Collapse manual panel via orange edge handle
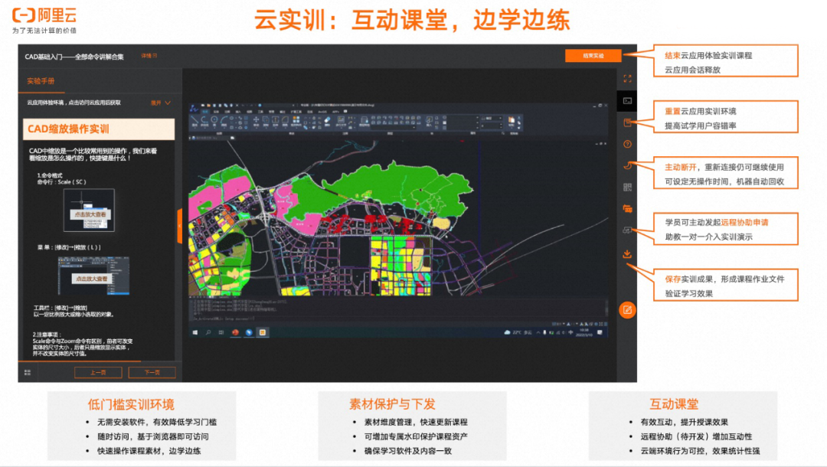This screenshot has height=467, width=827. 180,226
